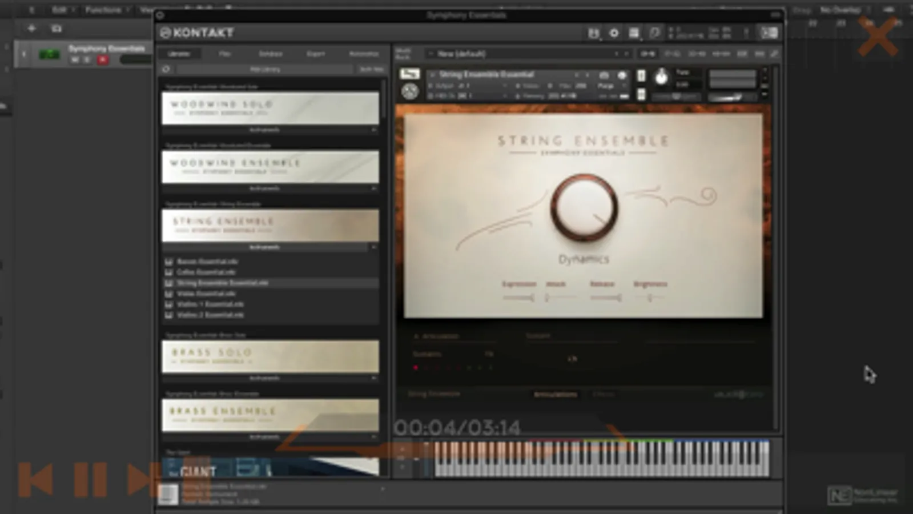Click the Add Library button
Image resolution: width=913 pixels, height=514 pixels.
pyautogui.click(x=265, y=69)
